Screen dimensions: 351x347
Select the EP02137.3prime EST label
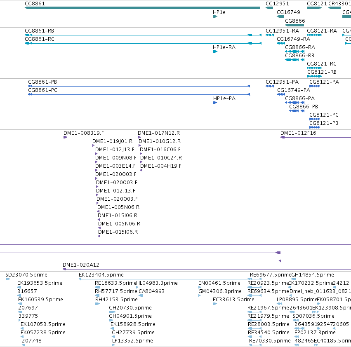tap(315, 332)
